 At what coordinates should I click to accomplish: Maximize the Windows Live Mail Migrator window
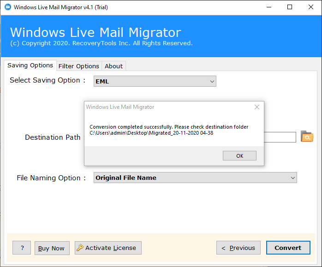click(290, 7)
